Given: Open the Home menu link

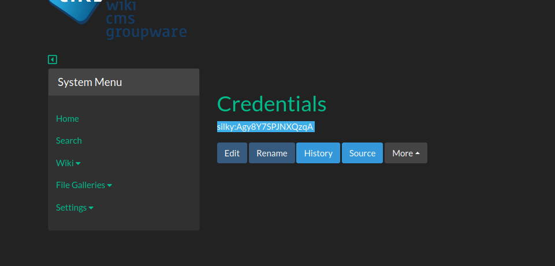Looking at the screenshot, I should (67, 118).
